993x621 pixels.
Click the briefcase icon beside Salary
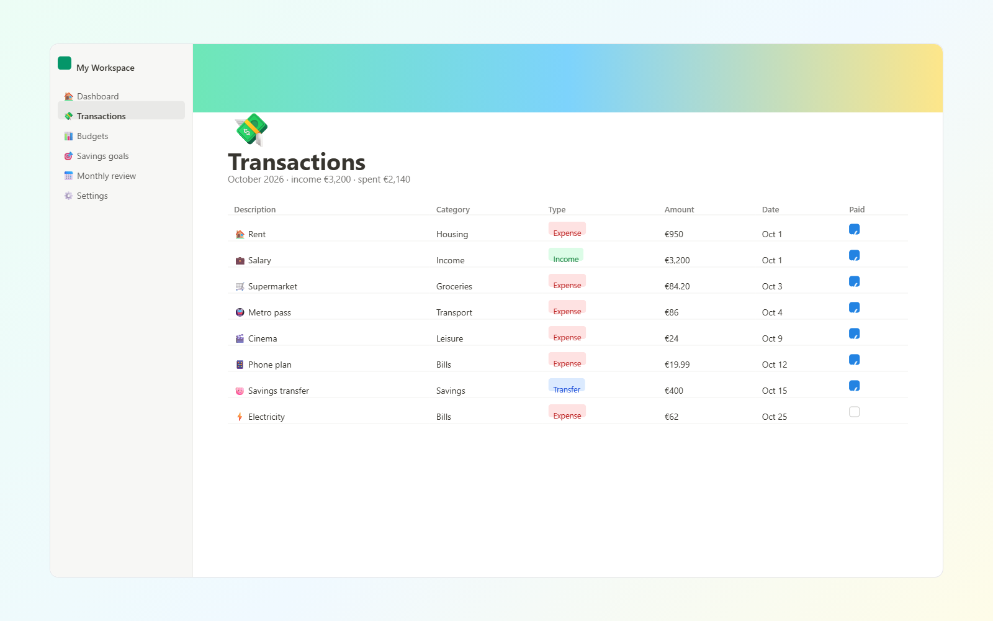240,260
